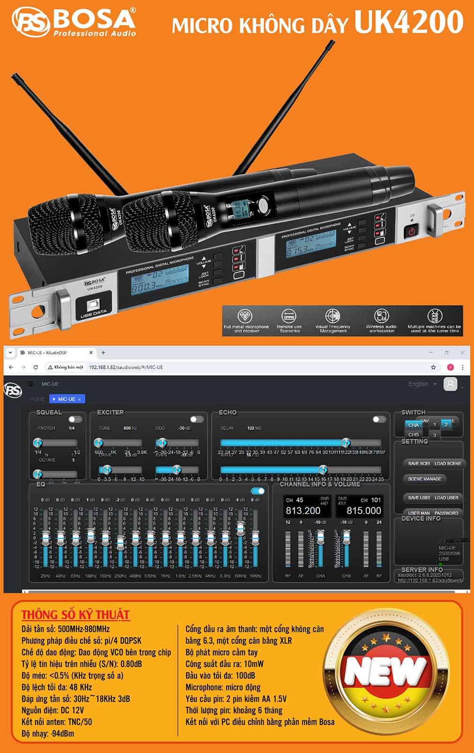Click the browser back arrow

coord(11,367)
